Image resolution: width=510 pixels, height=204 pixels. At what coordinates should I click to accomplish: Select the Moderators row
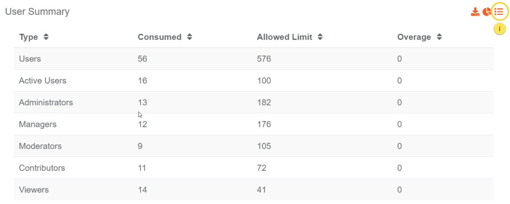point(254,146)
